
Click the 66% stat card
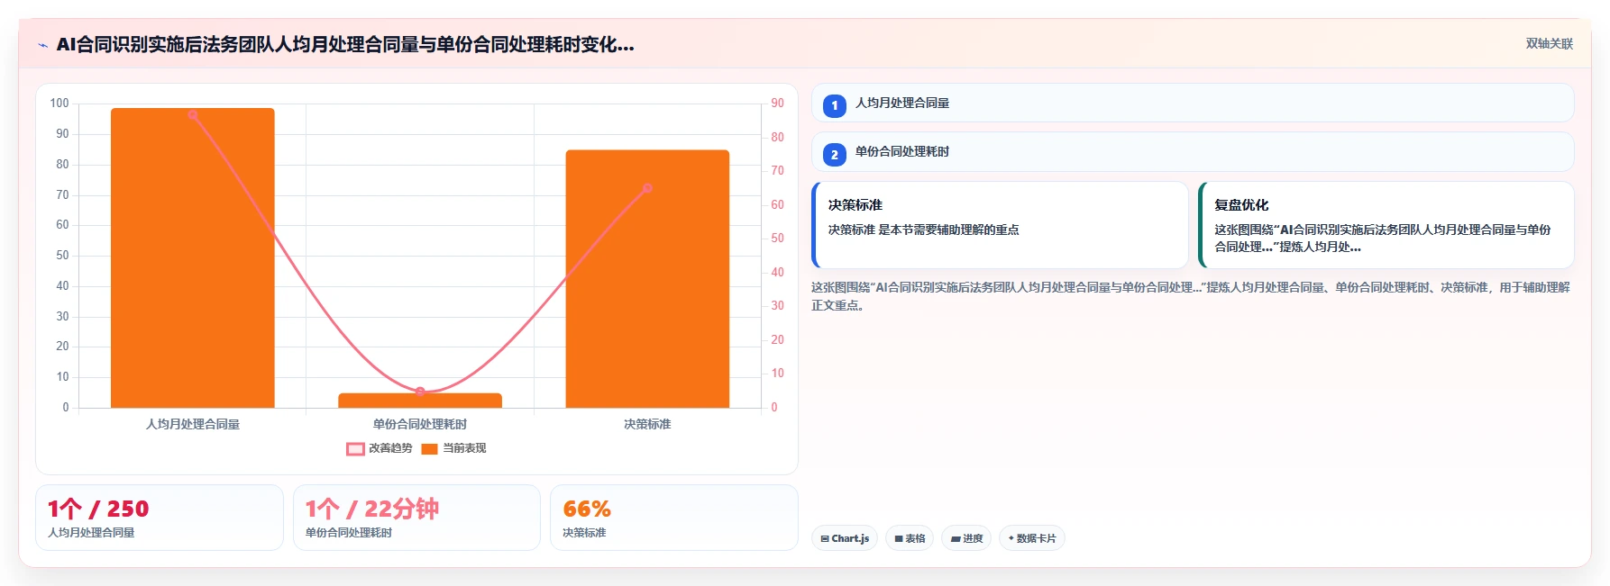(x=674, y=518)
